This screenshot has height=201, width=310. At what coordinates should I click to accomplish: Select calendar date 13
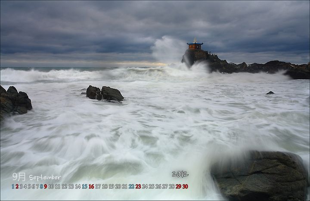[71, 186]
